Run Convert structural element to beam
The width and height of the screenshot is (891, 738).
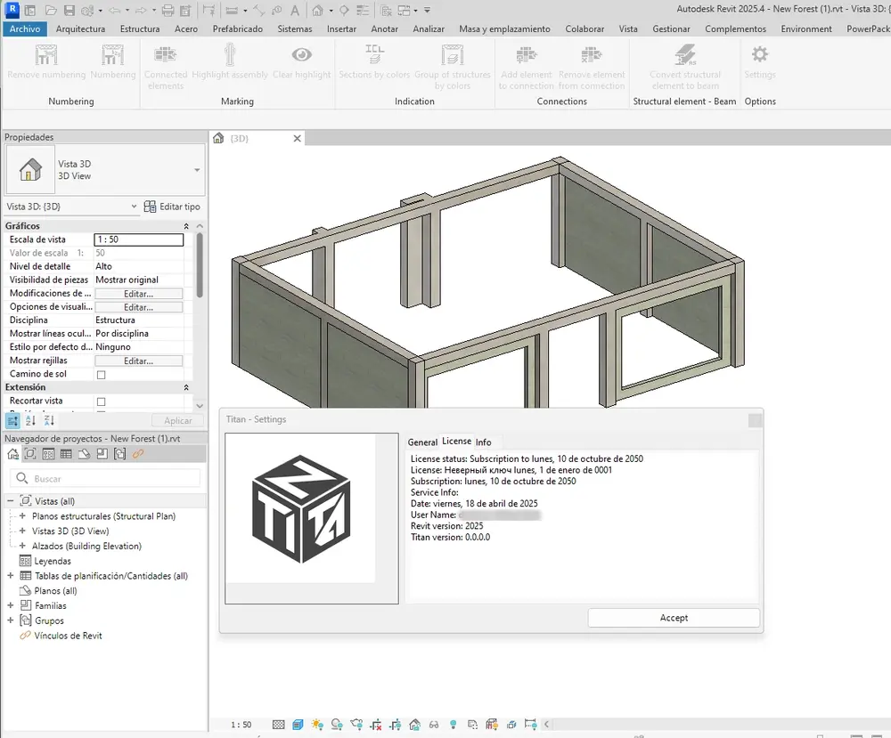coord(685,55)
